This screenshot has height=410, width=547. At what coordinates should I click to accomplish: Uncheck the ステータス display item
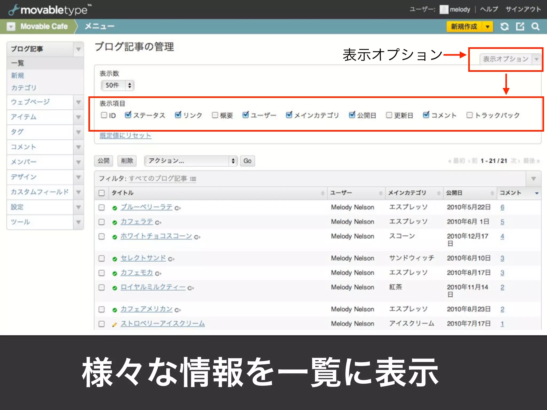tap(128, 115)
